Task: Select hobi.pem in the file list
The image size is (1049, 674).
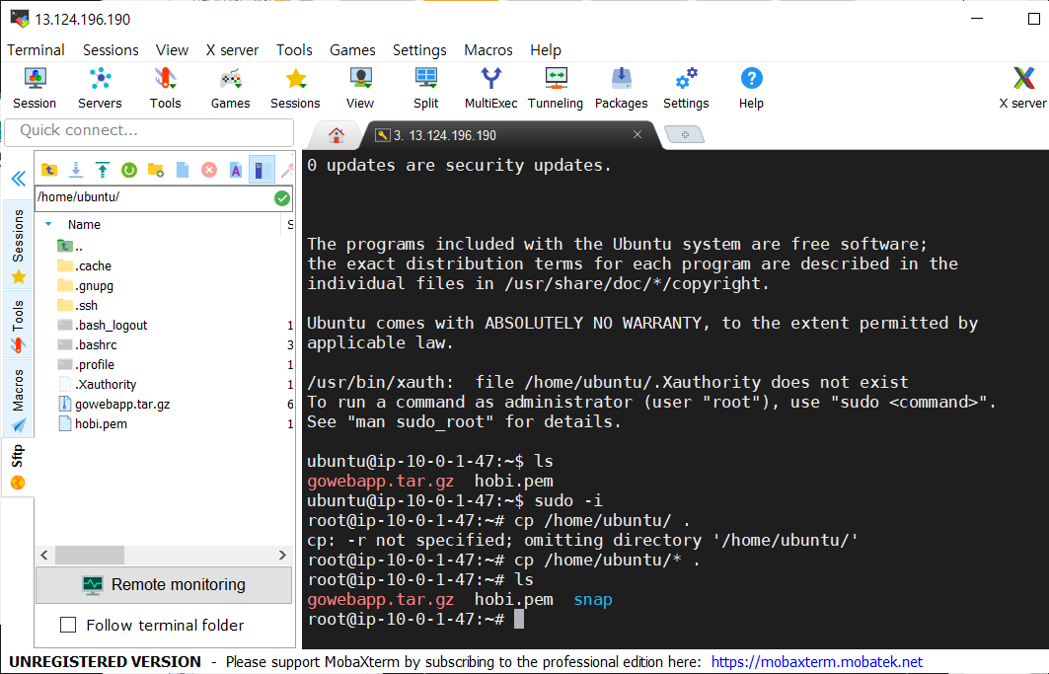Action: [93, 423]
